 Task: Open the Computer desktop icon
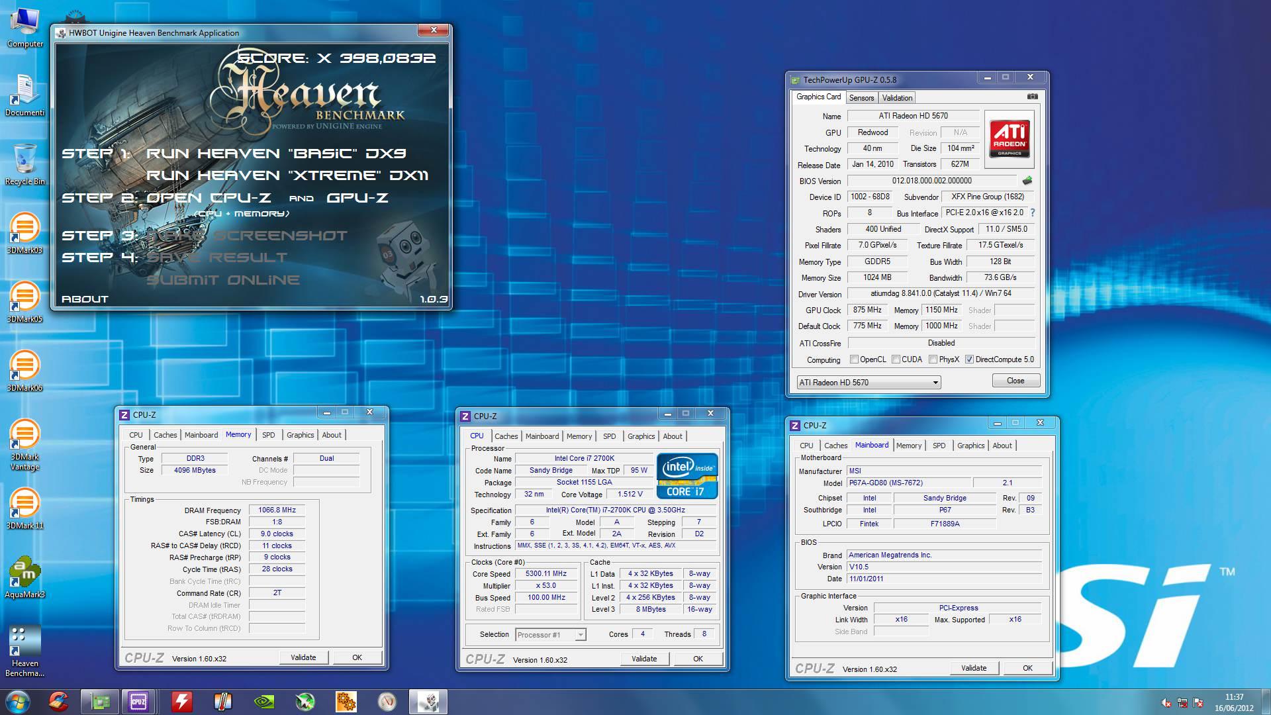pyautogui.click(x=25, y=28)
